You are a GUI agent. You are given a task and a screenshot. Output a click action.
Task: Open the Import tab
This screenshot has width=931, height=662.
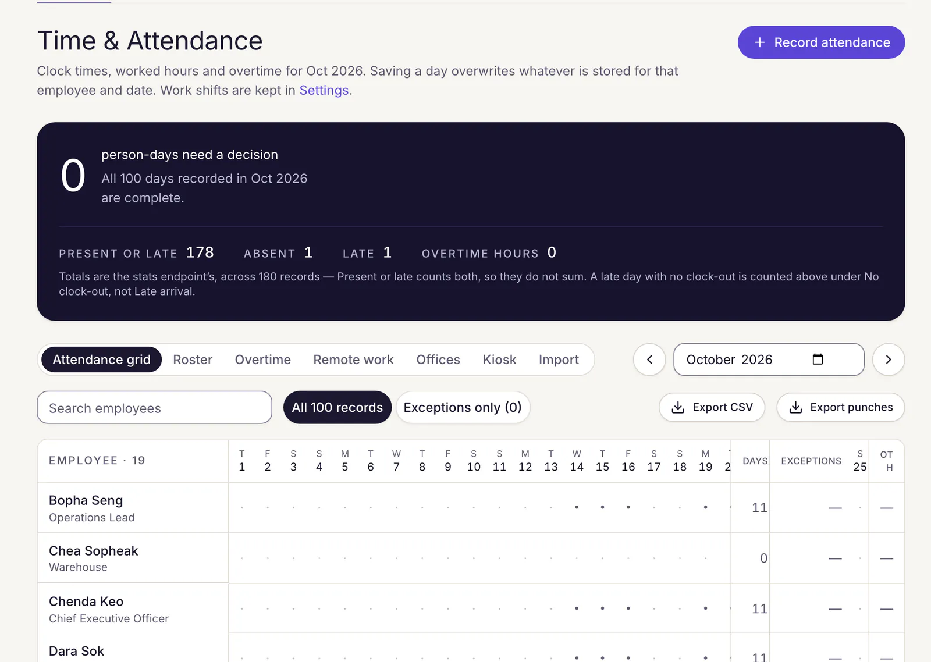559,360
